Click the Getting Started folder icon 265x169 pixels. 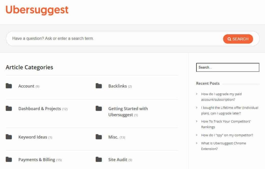[99, 108]
